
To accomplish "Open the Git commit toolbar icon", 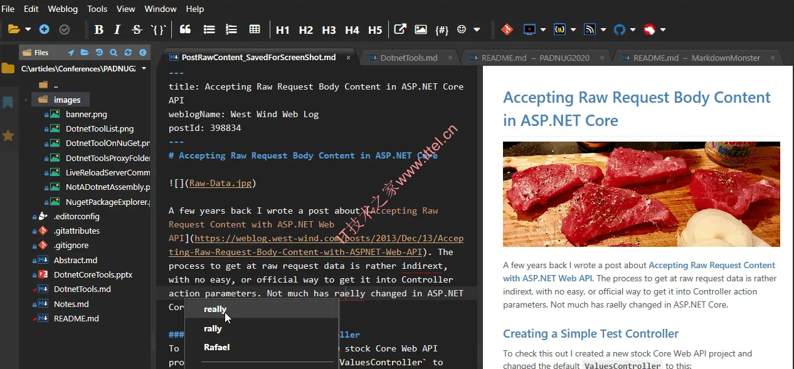I will 507,29.
